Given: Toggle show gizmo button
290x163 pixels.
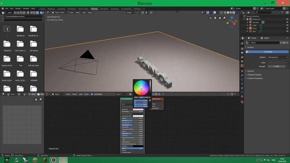Looking at the screenshot, I should coord(208,13).
